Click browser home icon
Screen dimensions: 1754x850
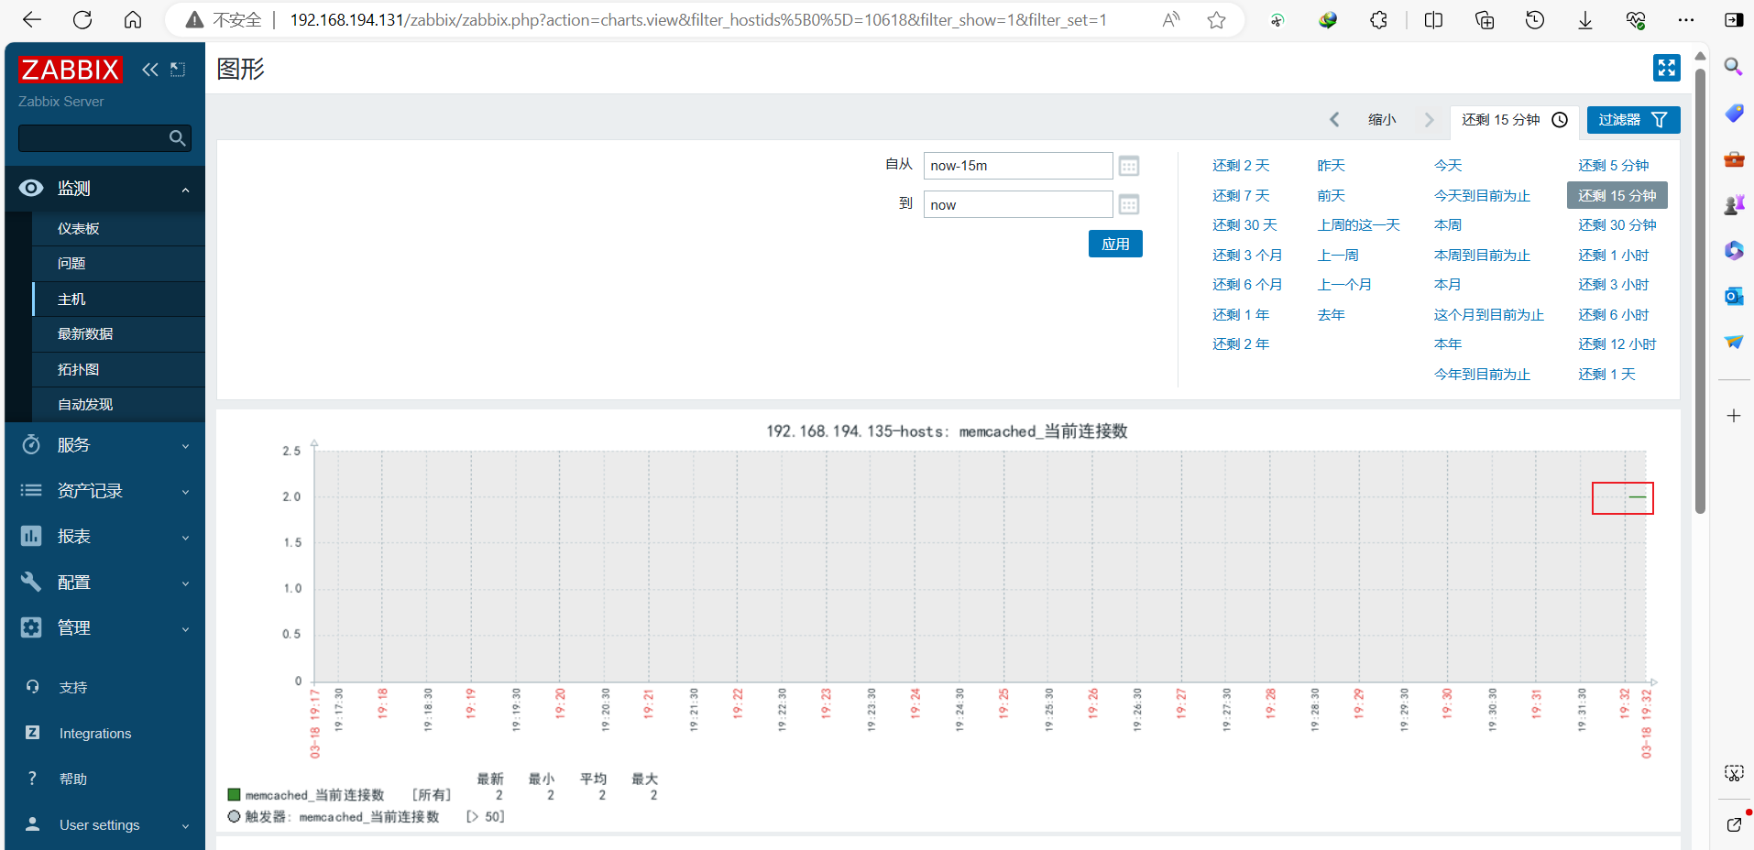pos(133,19)
